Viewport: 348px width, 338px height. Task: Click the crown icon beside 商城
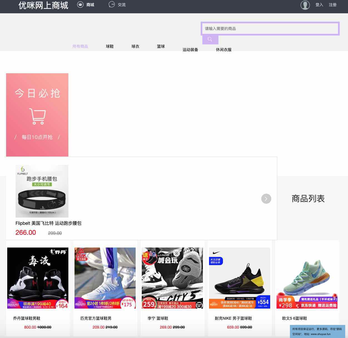pyautogui.click(x=80, y=5)
